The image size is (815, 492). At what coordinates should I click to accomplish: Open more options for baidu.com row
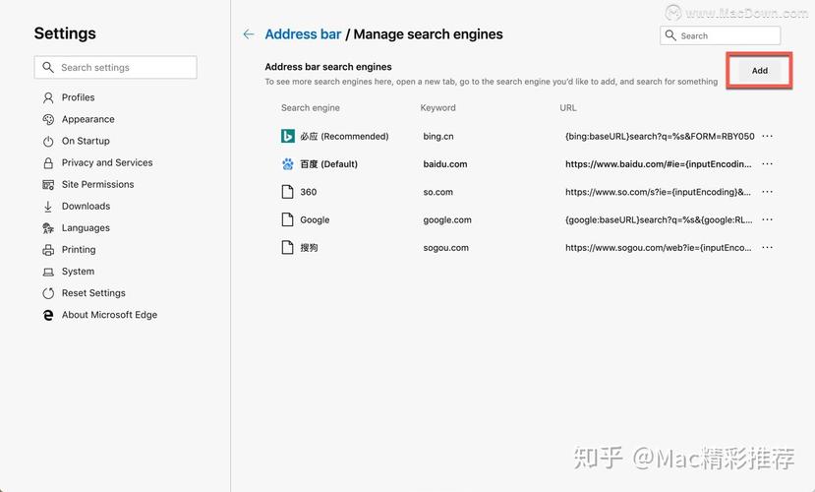[767, 163]
